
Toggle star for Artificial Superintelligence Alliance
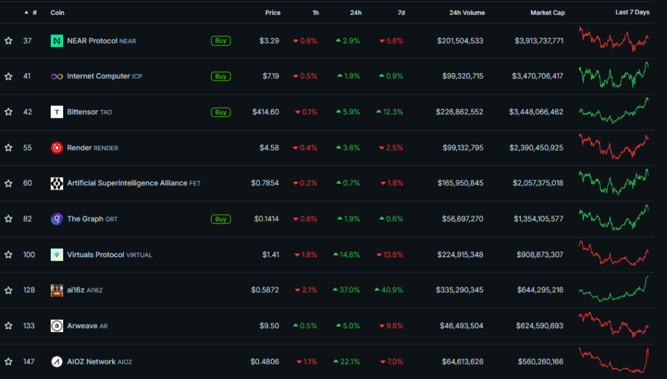pyautogui.click(x=8, y=184)
